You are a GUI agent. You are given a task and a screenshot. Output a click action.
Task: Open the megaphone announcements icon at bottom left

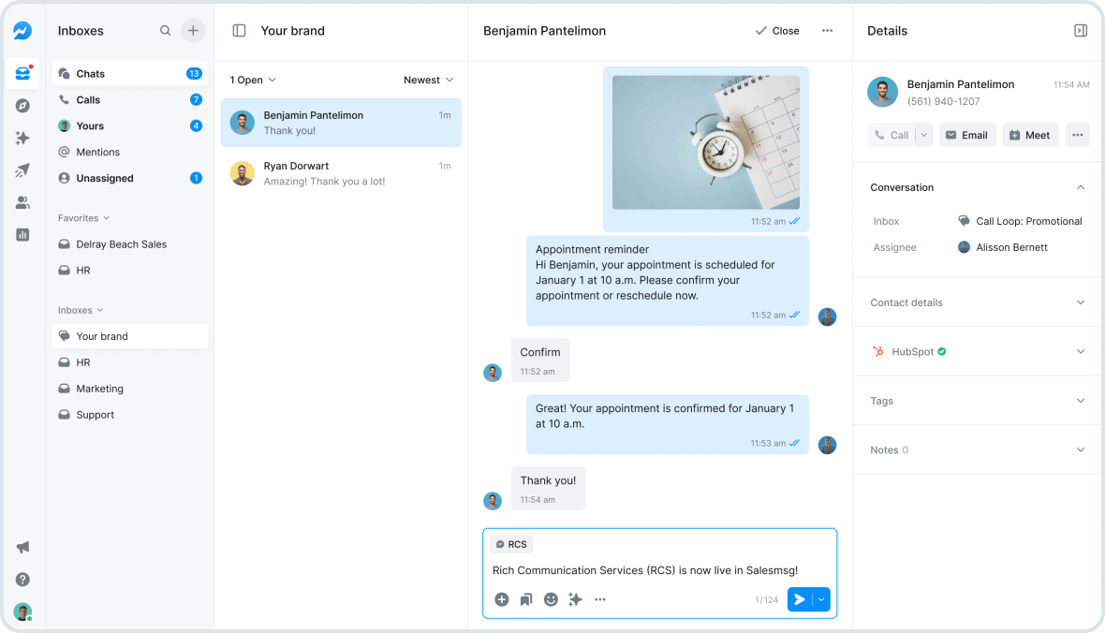point(22,547)
